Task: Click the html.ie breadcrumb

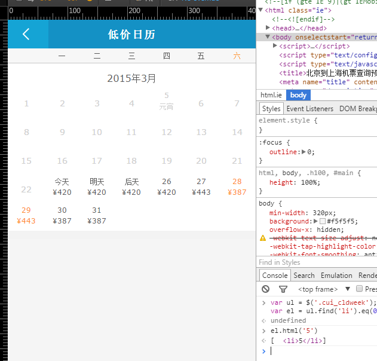Action: (271, 95)
